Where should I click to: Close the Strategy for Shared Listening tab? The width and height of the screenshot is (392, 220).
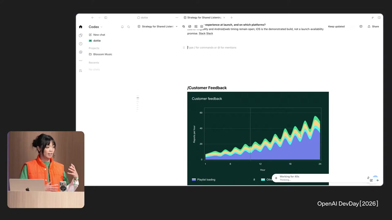point(224,18)
